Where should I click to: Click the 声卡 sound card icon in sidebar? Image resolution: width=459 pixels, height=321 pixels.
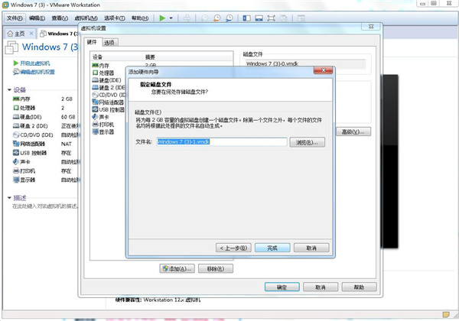16,162
